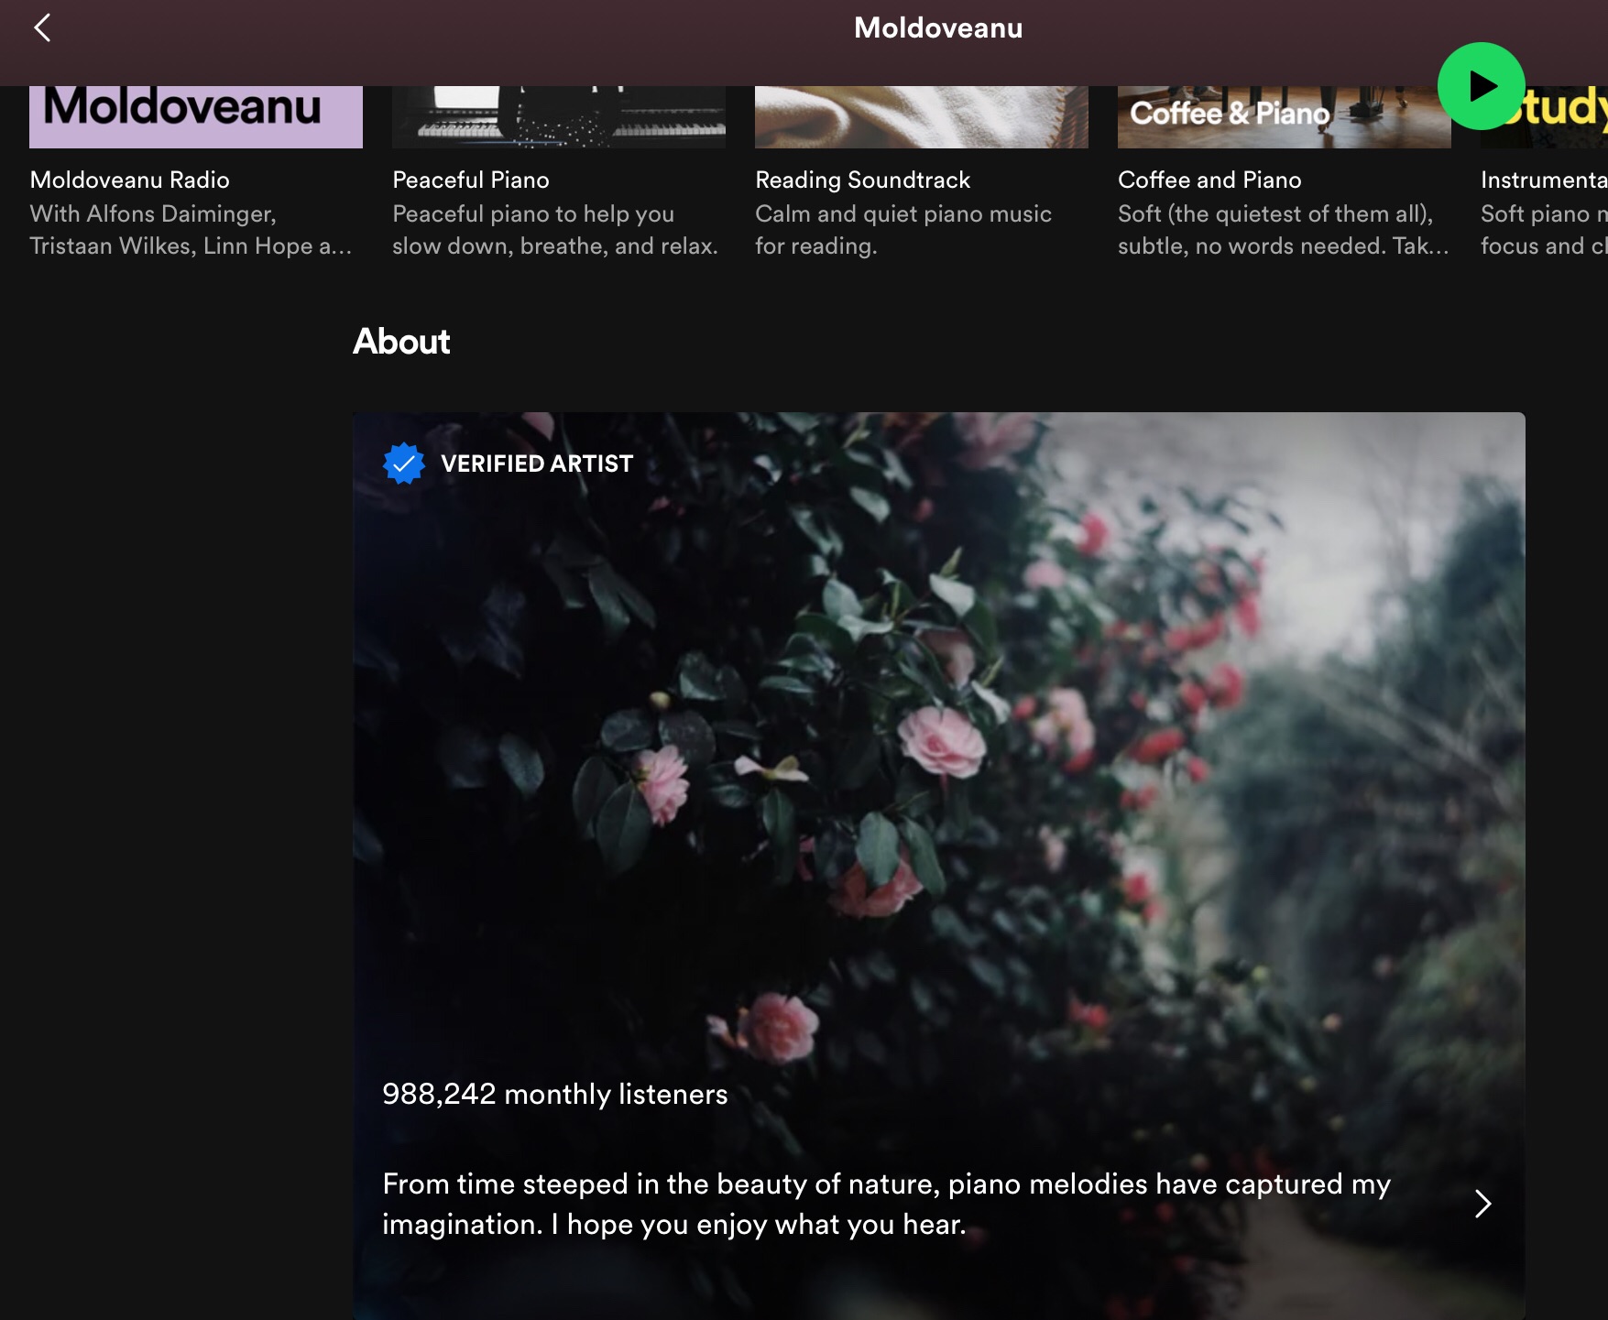Viewport: 1608px width, 1320px height.
Task: Click the About section heading
Action: [x=401, y=342]
